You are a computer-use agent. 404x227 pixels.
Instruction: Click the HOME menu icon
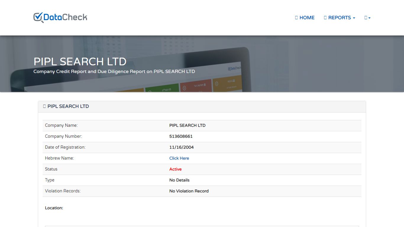pos(296,18)
